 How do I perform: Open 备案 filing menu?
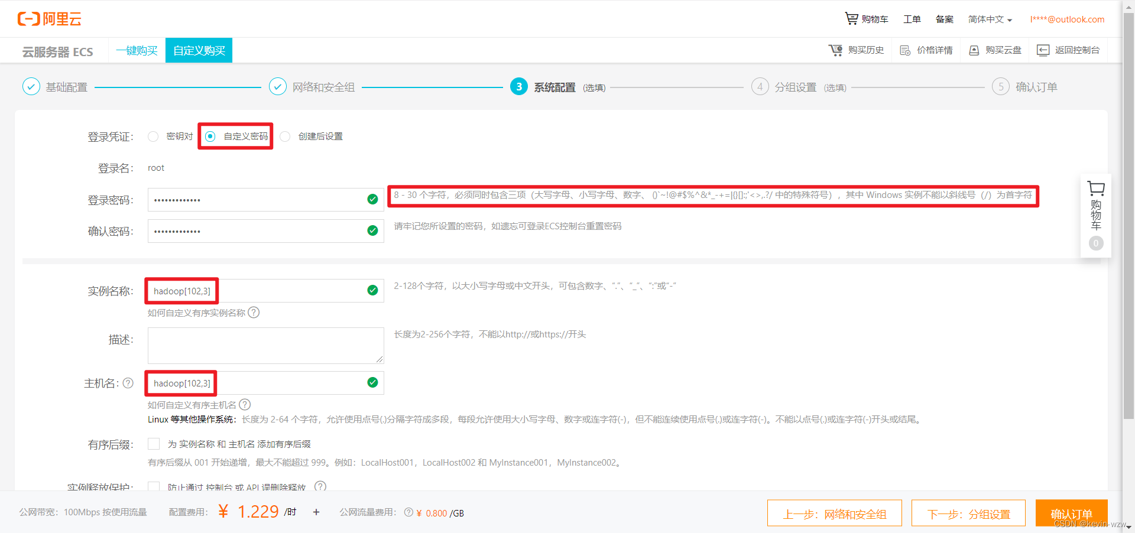point(945,19)
